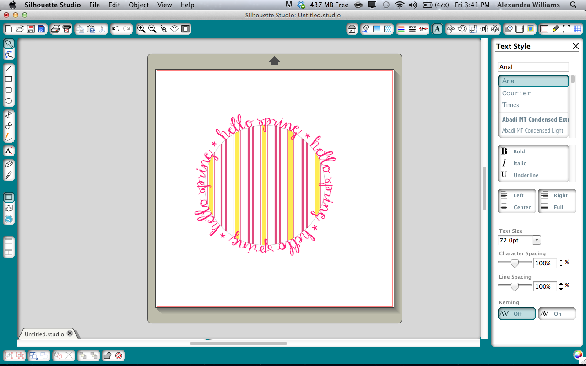
Task: Select the Ellipse drawing tool
Action: pos(9,101)
